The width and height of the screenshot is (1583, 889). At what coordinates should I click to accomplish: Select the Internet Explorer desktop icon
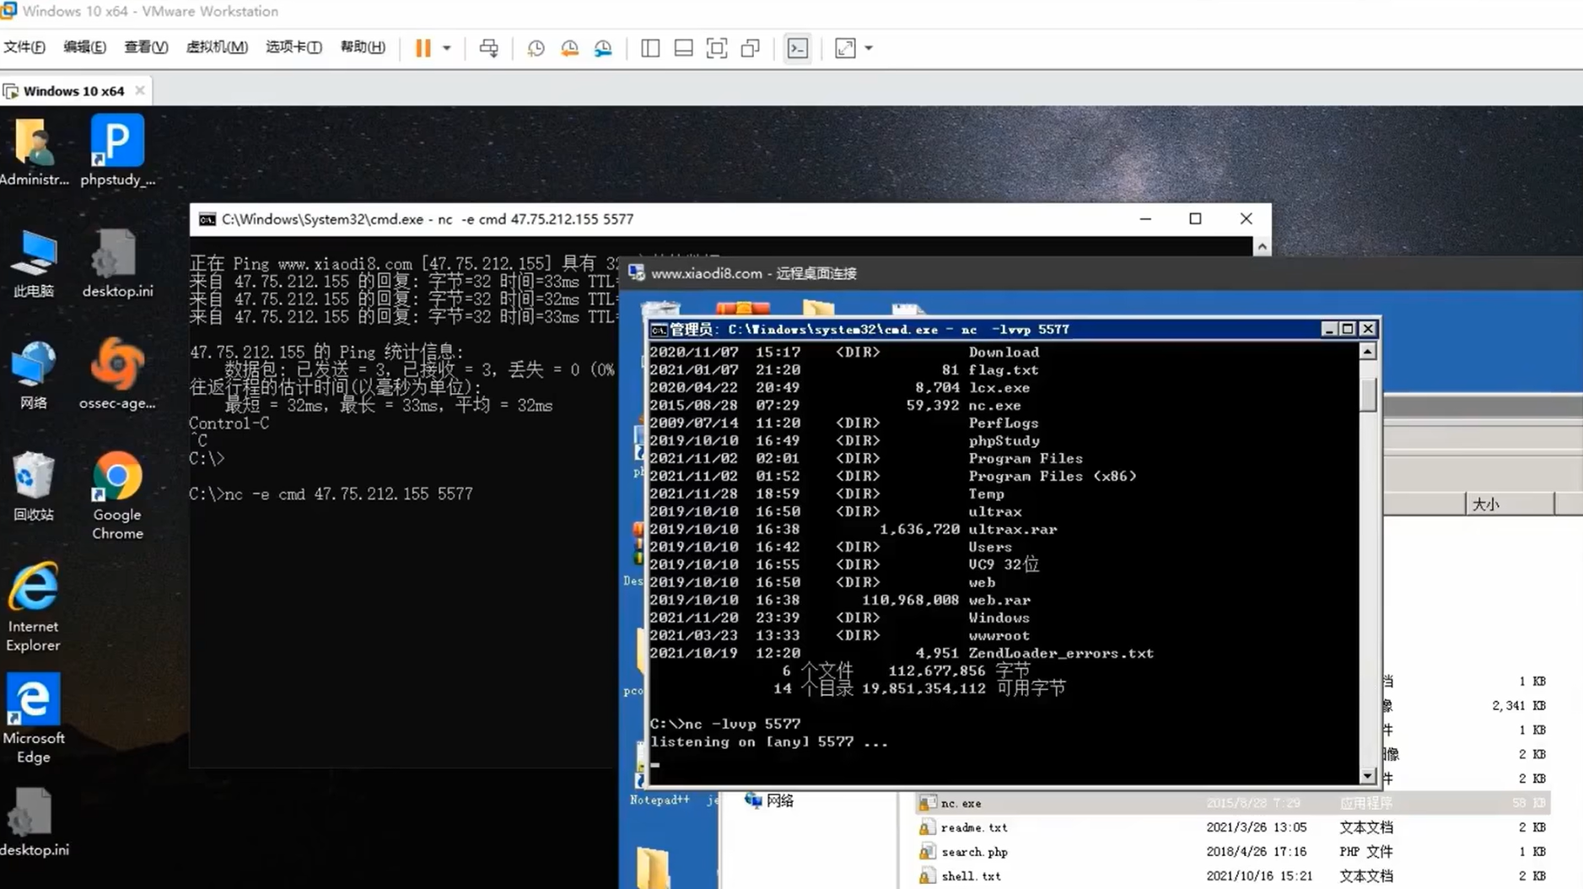tap(34, 607)
